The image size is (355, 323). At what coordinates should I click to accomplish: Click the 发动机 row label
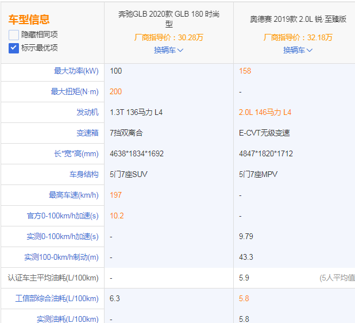click(87, 112)
